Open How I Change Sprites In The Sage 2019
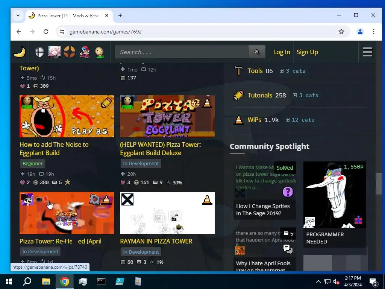 click(263, 210)
